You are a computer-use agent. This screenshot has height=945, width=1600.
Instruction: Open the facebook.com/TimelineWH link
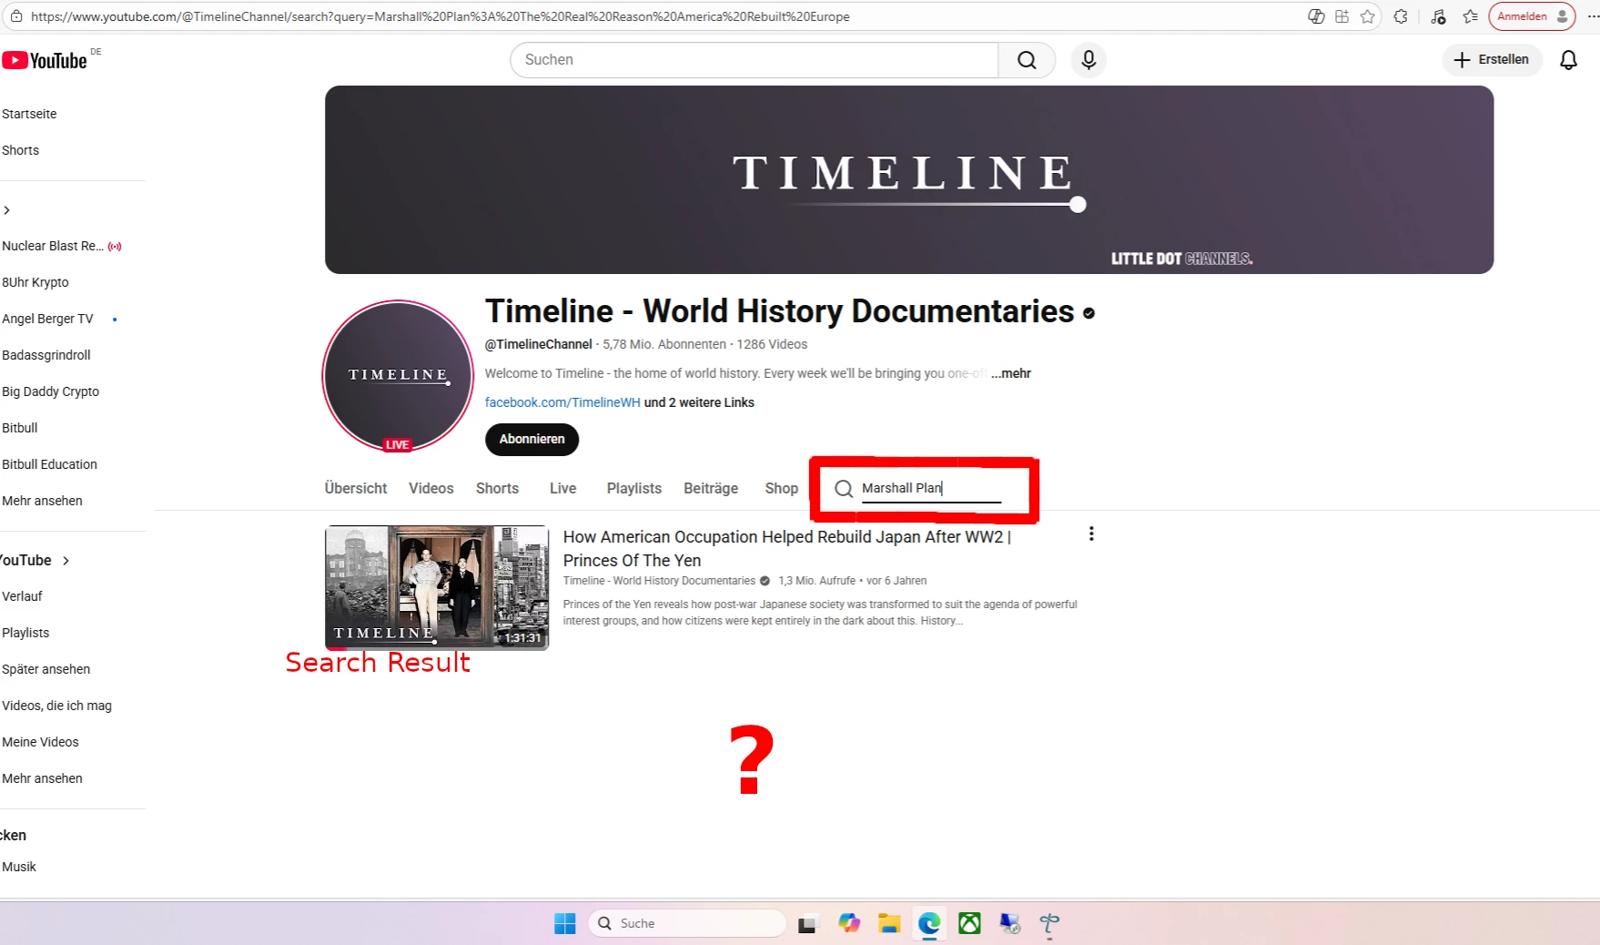[562, 402]
